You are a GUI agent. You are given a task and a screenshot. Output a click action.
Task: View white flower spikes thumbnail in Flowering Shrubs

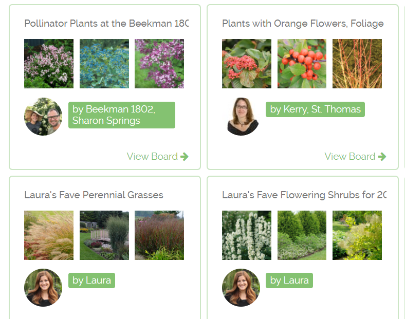[247, 235]
